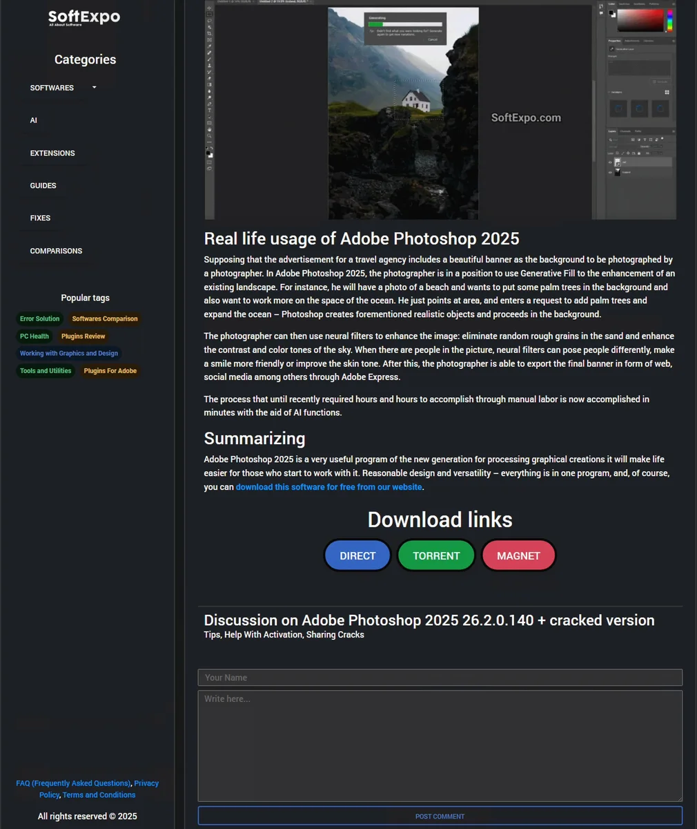Select the Move tool in the Photoshop toolbar

[209, 8]
